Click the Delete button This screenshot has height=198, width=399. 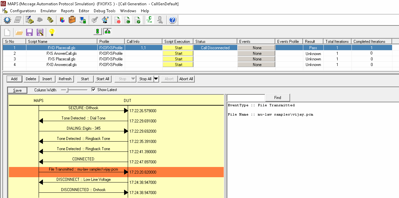tap(31, 79)
